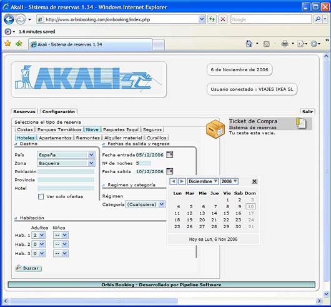This screenshot has width=331, height=307.
Task: Open Hab. 1 Adultos dropdown
Action: pyautogui.click(x=39, y=235)
